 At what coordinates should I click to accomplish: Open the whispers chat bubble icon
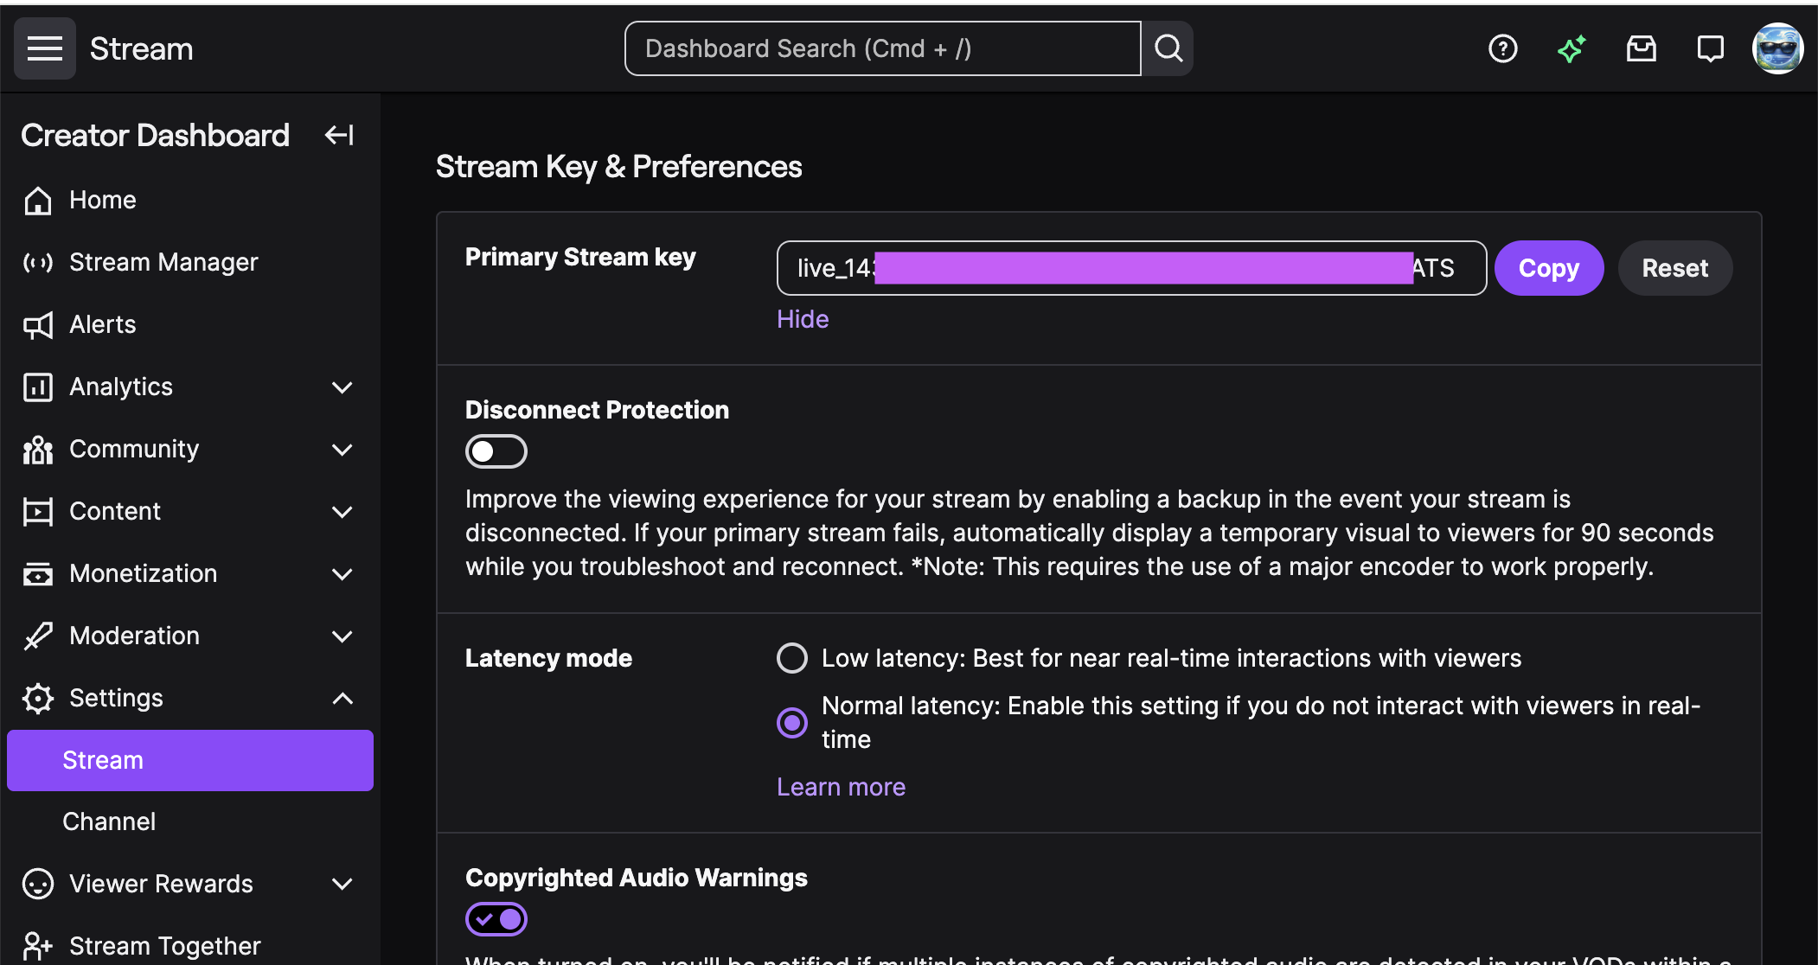coord(1710,48)
